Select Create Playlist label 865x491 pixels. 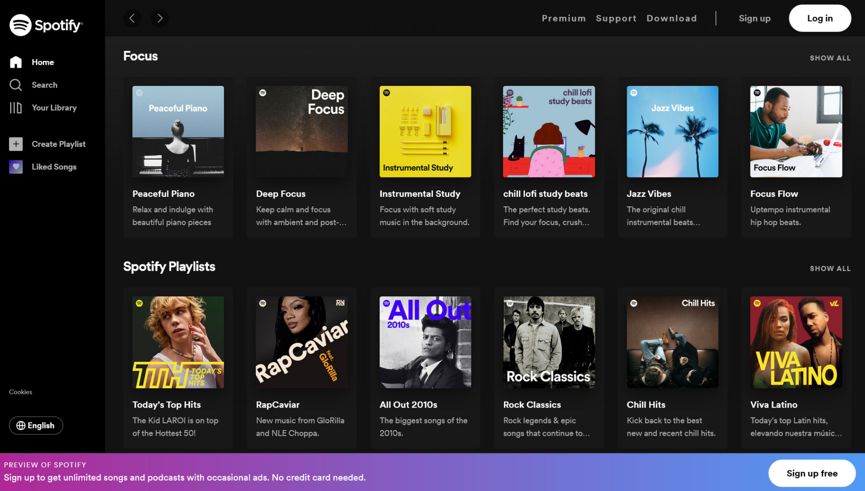pos(58,144)
